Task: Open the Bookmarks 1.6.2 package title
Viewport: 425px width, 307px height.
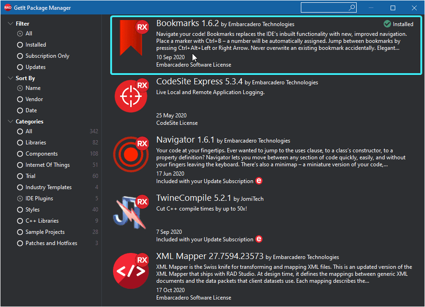Action: click(187, 23)
